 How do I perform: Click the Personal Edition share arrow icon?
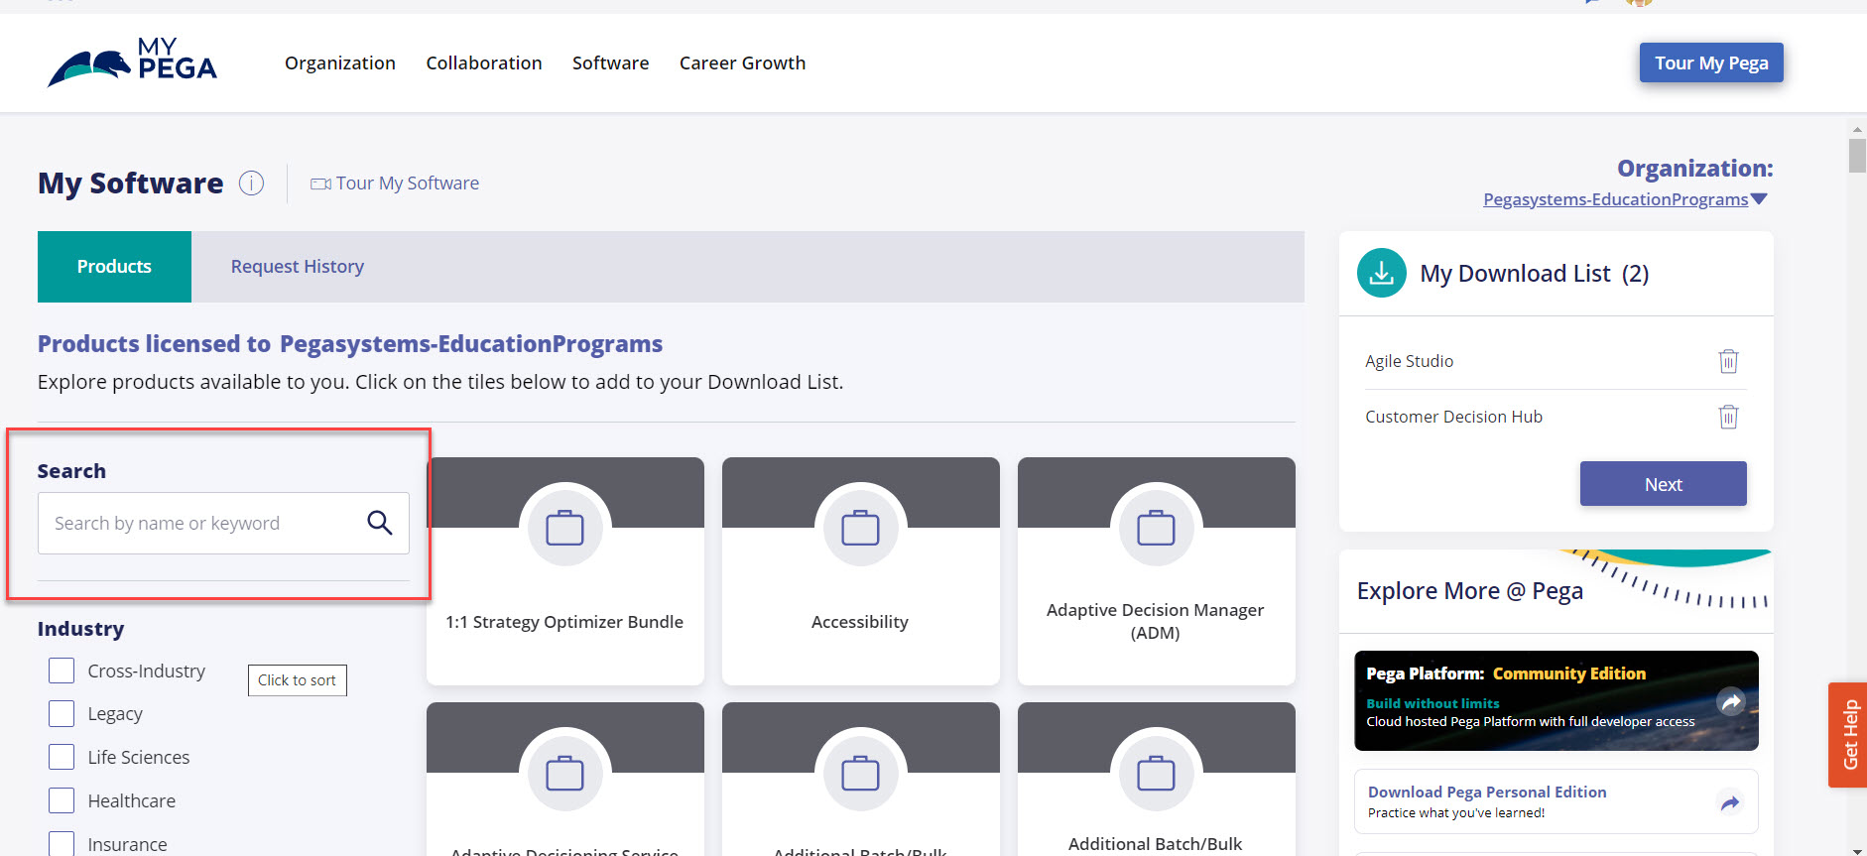click(1730, 802)
